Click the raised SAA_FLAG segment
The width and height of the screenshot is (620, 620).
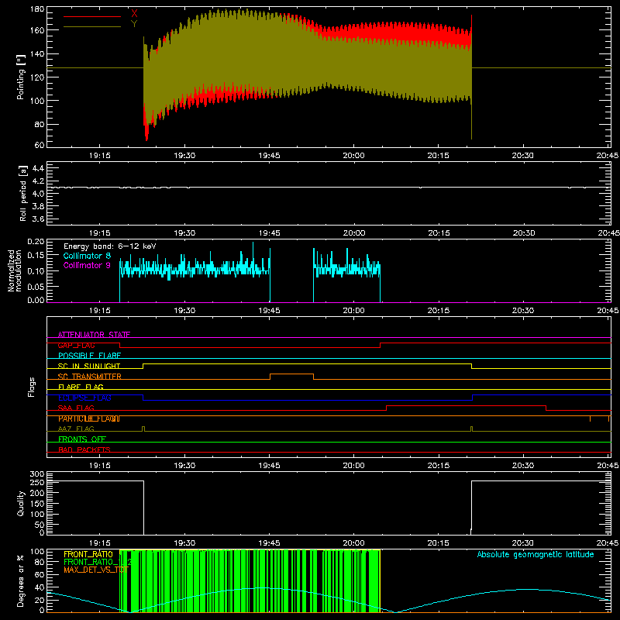(467, 405)
